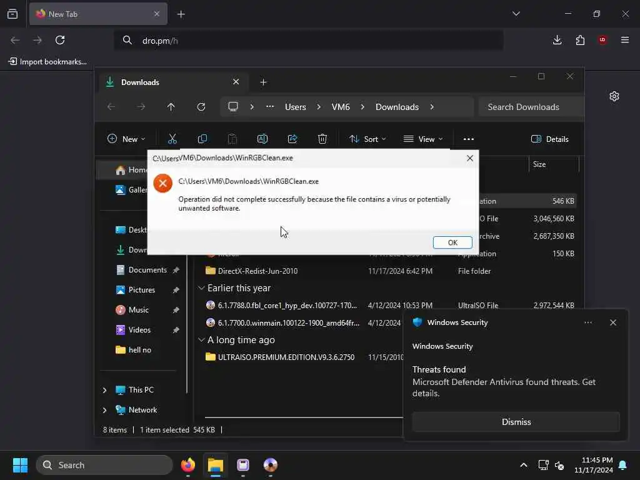Image resolution: width=640 pixels, height=480 pixels.
Task: Dismiss the Windows Security notification
Action: click(x=516, y=422)
